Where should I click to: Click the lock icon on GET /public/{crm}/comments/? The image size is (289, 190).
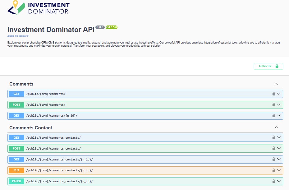click(274, 94)
